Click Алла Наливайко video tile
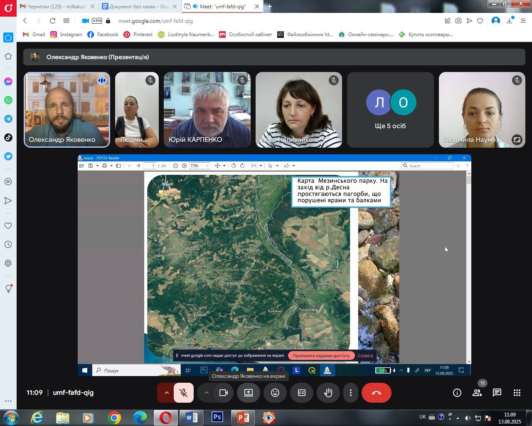532x426 pixels. pos(299,110)
